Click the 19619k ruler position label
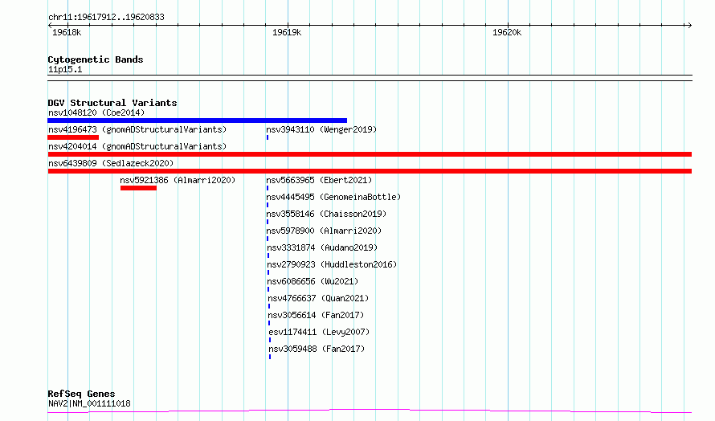Image resolution: width=715 pixels, height=421 pixels. tap(287, 32)
